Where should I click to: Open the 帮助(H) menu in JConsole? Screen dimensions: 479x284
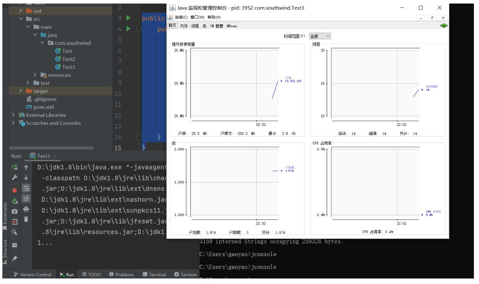click(x=214, y=17)
